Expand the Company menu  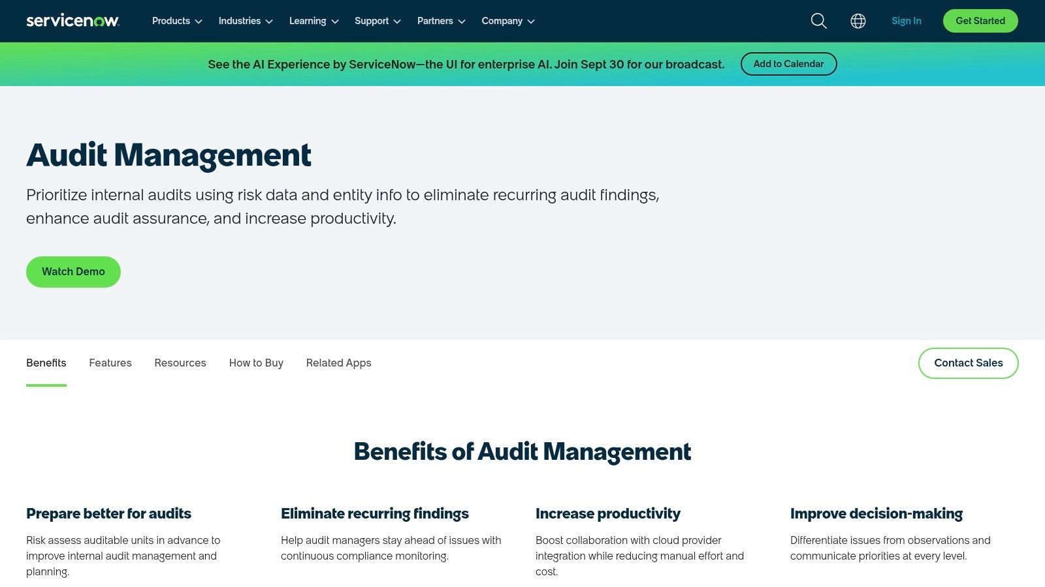(x=508, y=21)
